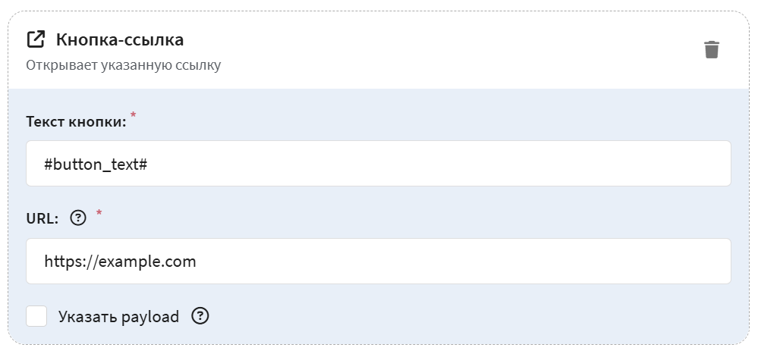Enable the Указать payload checkbox

[36, 316]
